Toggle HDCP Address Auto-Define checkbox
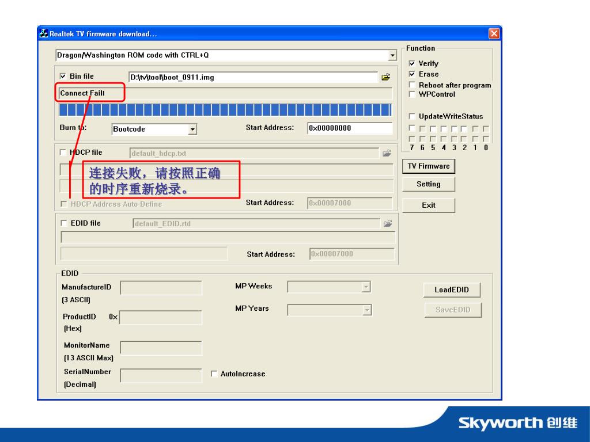The width and height of the screenshot is (590, 442). click(x=64, y=204)
